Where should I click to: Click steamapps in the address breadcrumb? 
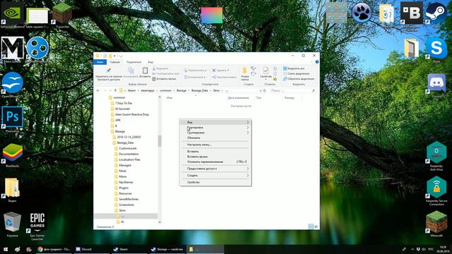click(x=148, y=91)
